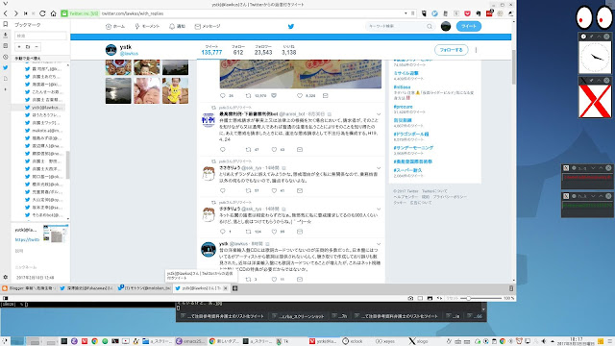This screenshot has width=615, height=346.
Task: Open the xclock taskbar entry
Action: click(353, 341)
